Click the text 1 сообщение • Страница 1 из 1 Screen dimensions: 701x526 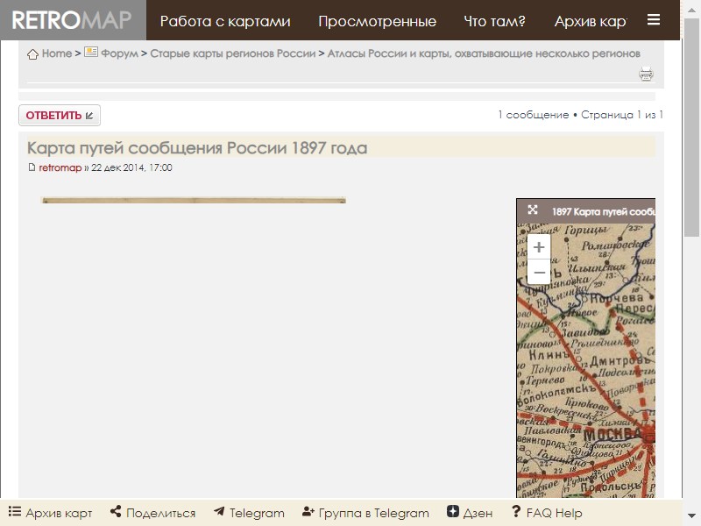click(581, 115)
